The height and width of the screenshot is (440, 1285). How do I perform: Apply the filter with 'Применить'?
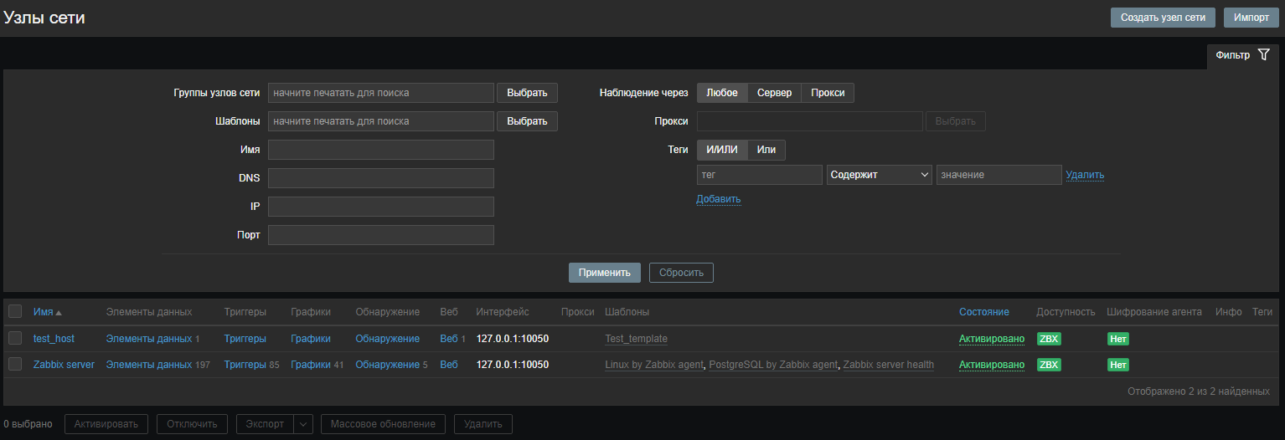point(604,273)
